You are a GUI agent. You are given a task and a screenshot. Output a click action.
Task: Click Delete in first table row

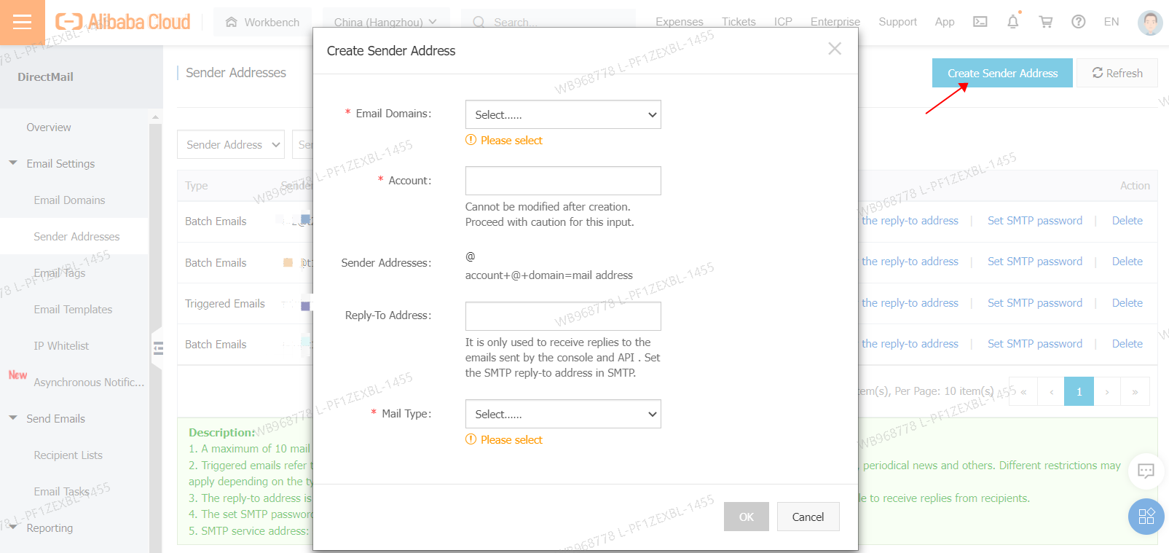pos(1127,221)
